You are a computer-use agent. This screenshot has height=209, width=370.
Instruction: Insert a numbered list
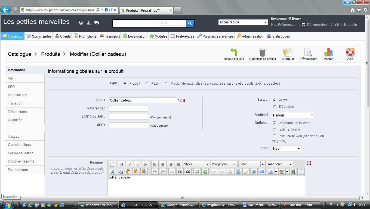(x=162, y=171)
